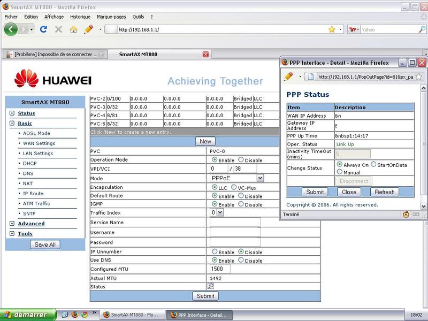
Task: Submit the WAN settings form
Action: point(205,296)
